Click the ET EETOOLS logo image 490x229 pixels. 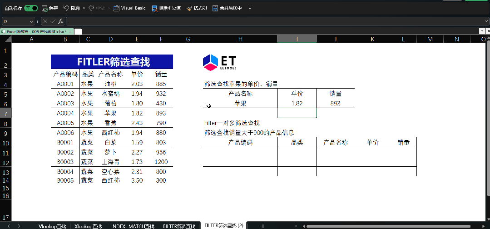[x=220, y=63]
